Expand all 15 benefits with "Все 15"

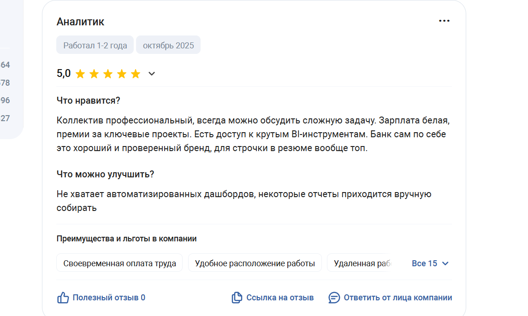pos(424,263)
